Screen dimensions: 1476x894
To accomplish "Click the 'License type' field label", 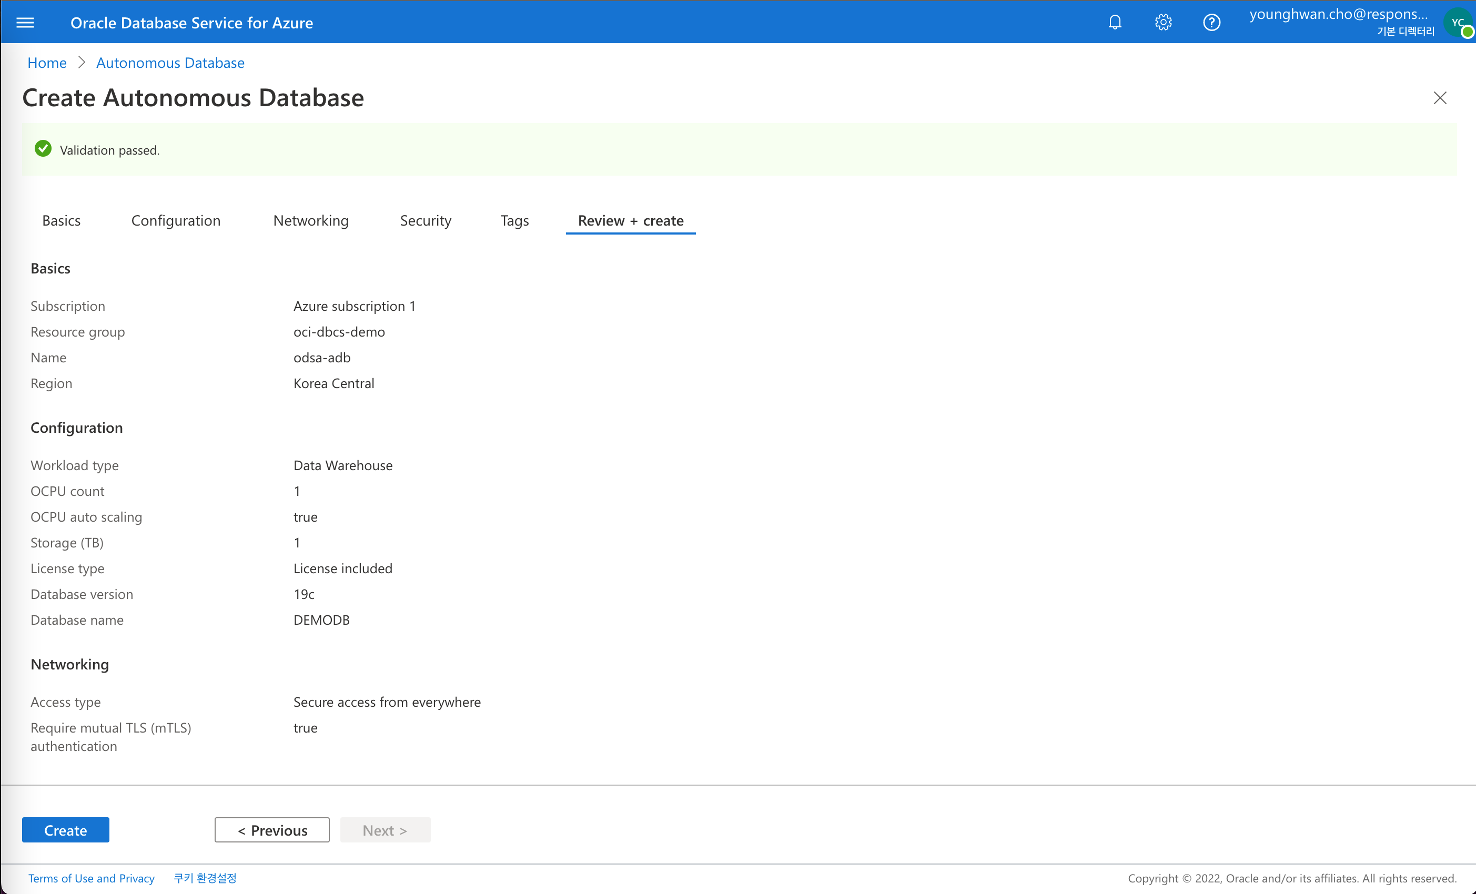I will [x=67, y=568].
